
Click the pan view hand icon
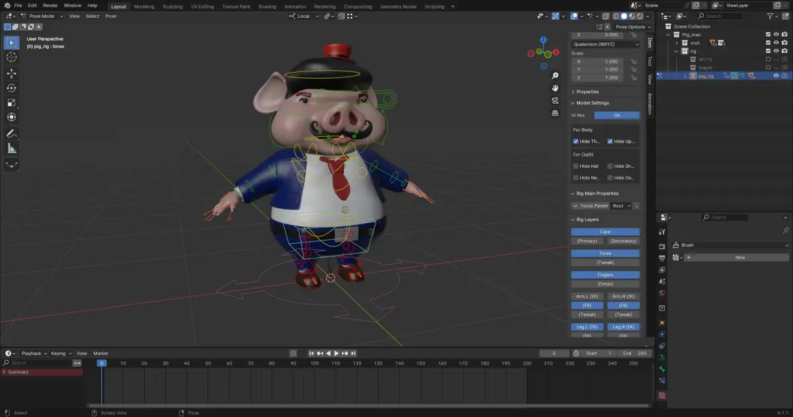[x=555, y=88]
